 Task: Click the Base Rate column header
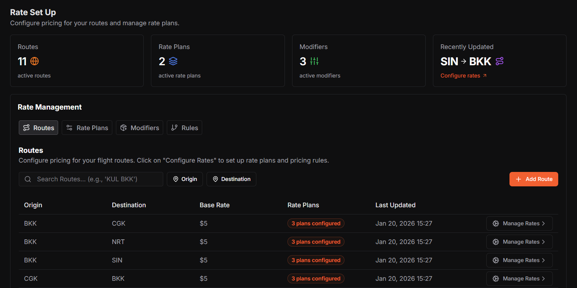click(214, 205)
